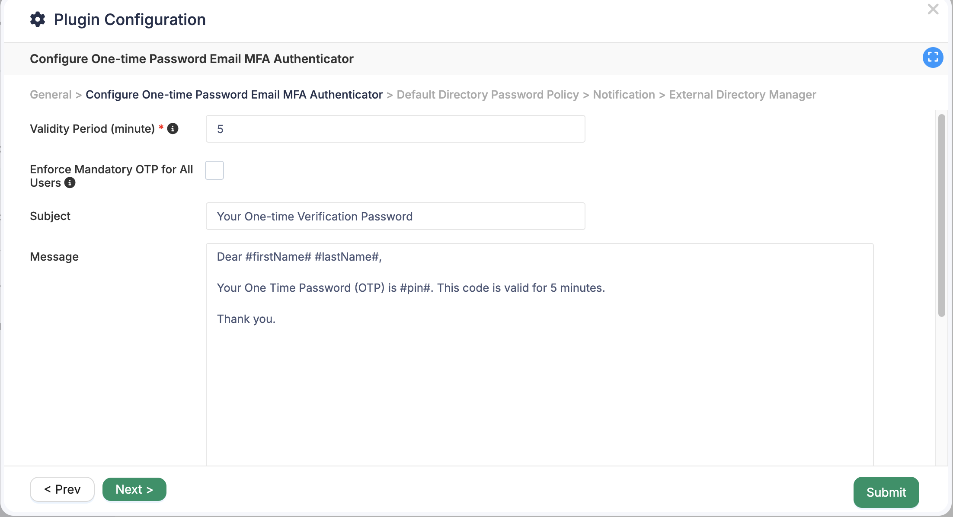Show info for Enforce Mandatory OTP icon
953x517 pixels.
(x=70, y=183)
